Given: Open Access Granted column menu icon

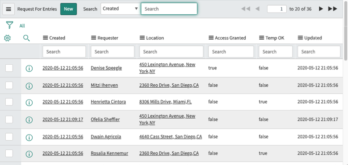Looking at the screenshot, I should click(211, 38).
